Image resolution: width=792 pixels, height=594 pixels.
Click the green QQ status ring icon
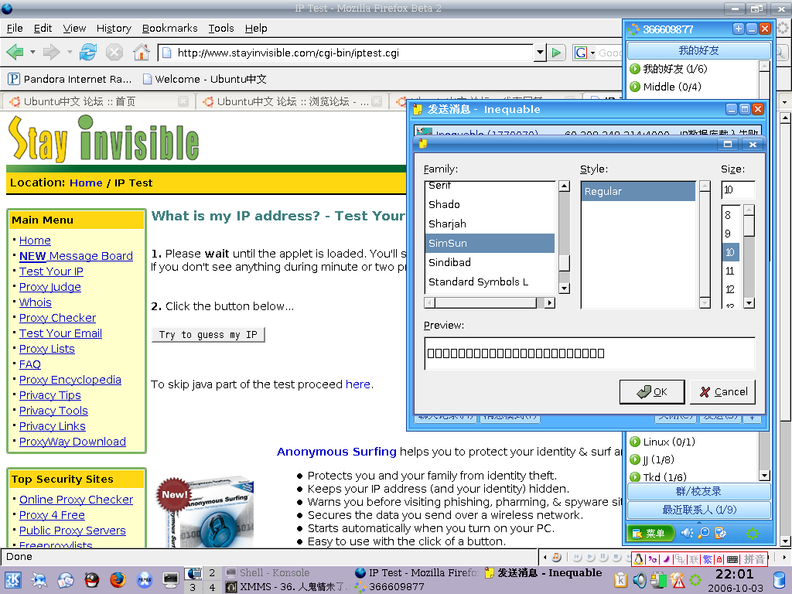coord(752,534)
